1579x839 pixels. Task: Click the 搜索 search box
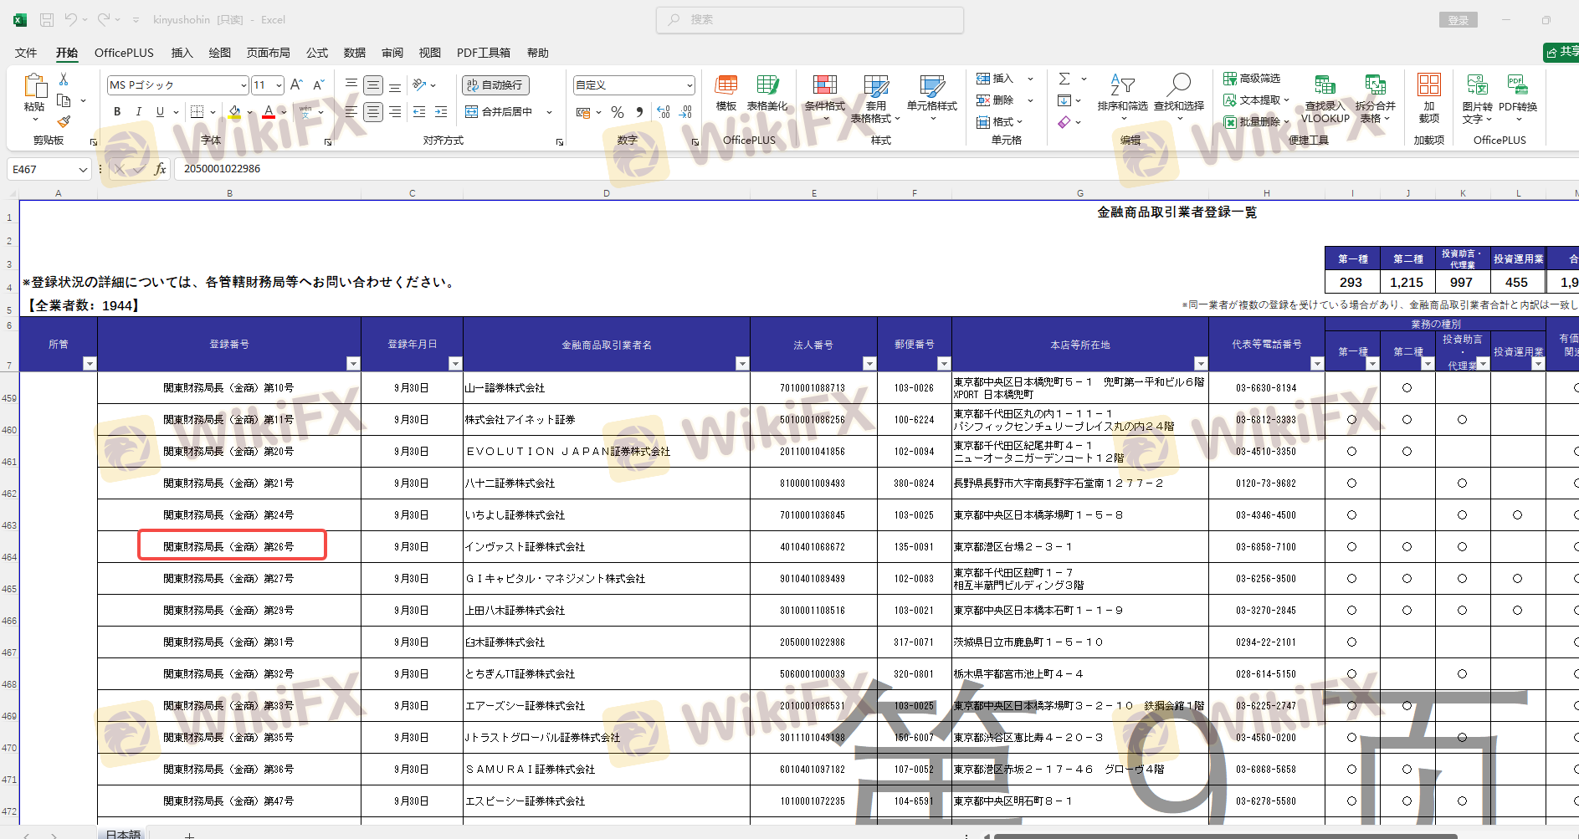[809, 20]
